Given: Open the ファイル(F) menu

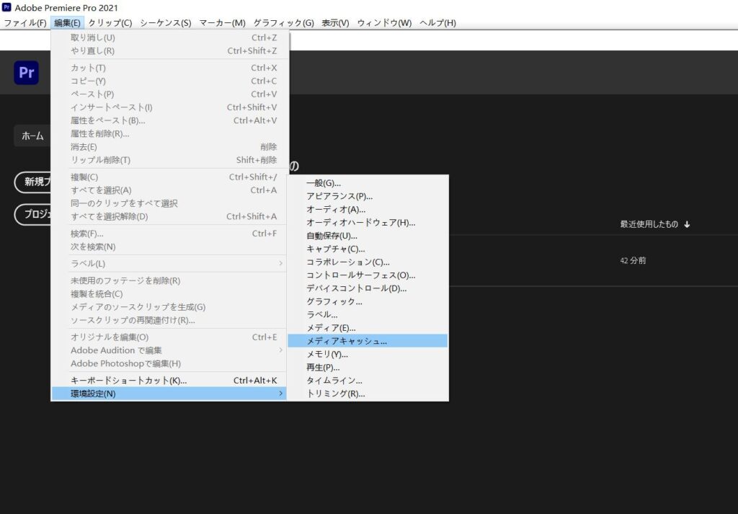Looking at the screenshot, I should [x=25, y=23].
